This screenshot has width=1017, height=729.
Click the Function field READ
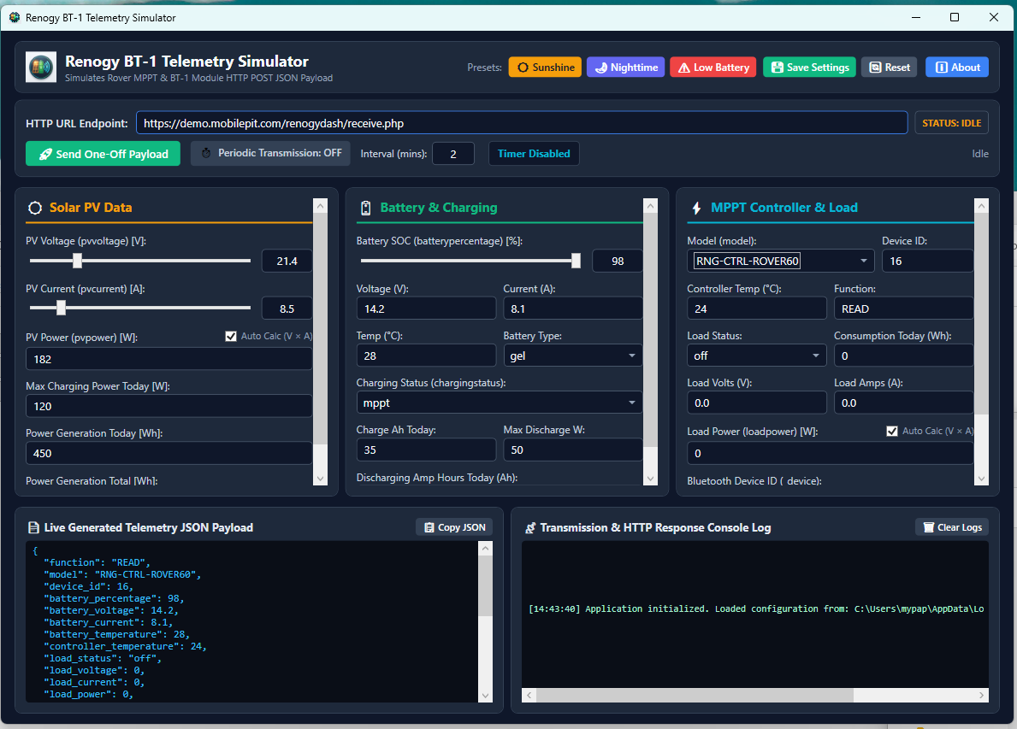pyautogui.click(x=903, y=309)
